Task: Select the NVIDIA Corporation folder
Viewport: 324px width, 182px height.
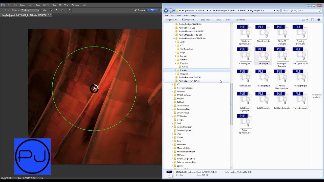Action: (186, 159)
